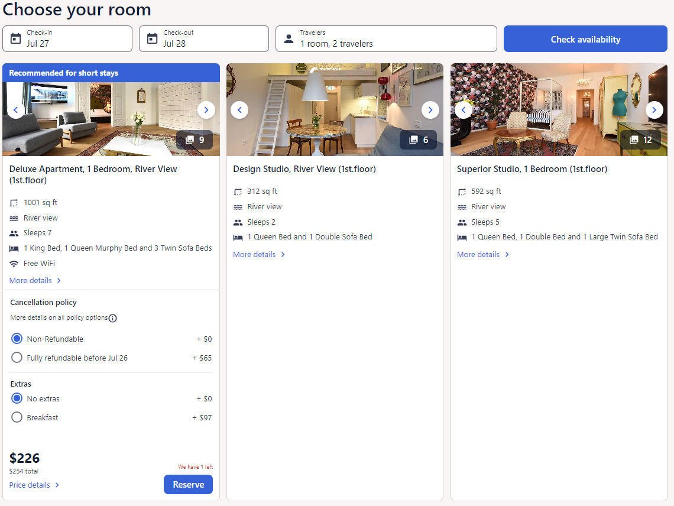
Task: Show previous photo of Deluxe Apartment
Action: [x=16, y=110]
